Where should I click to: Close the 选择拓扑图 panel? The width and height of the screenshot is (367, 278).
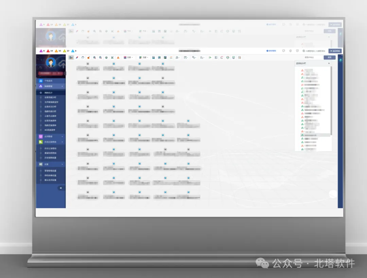coord(329,63)
